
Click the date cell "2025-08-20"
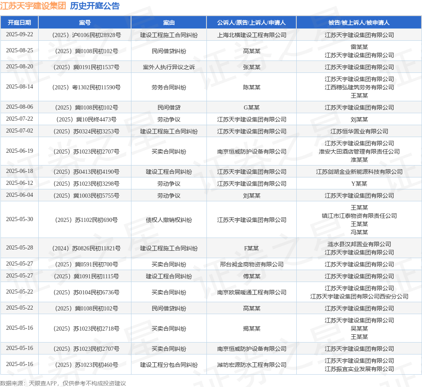click(19, 66)
